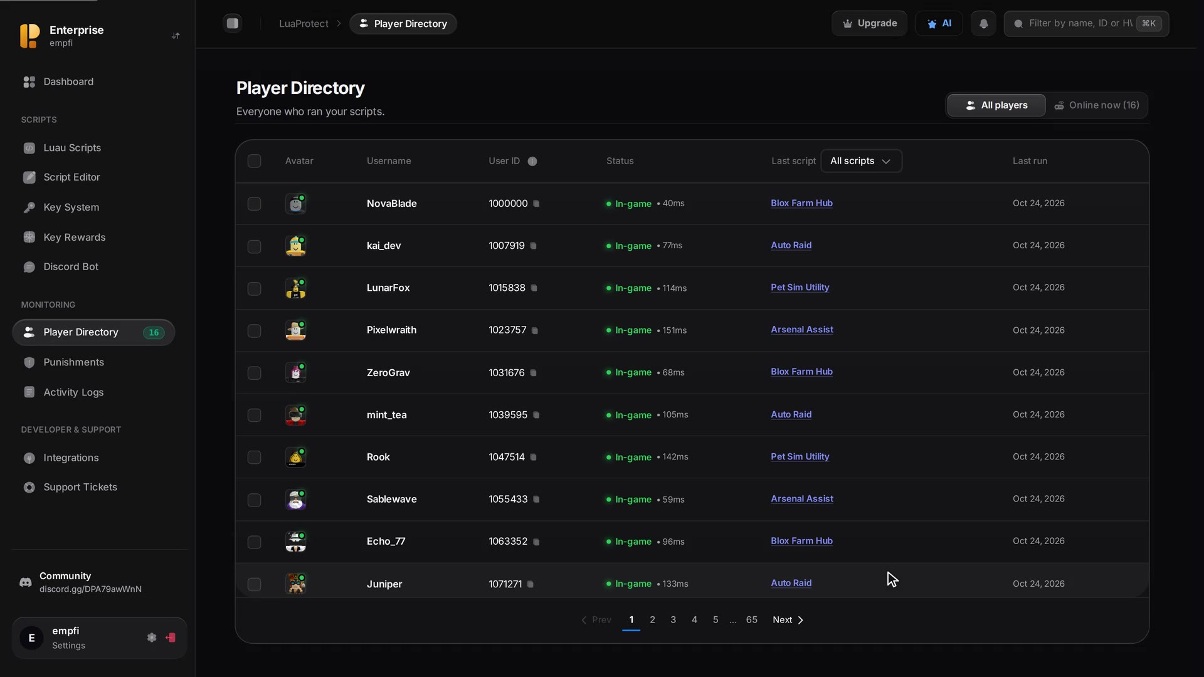Click the Upgrade button
The height and width of the screenshot is (677, 1204).
(x=869, y=23)
